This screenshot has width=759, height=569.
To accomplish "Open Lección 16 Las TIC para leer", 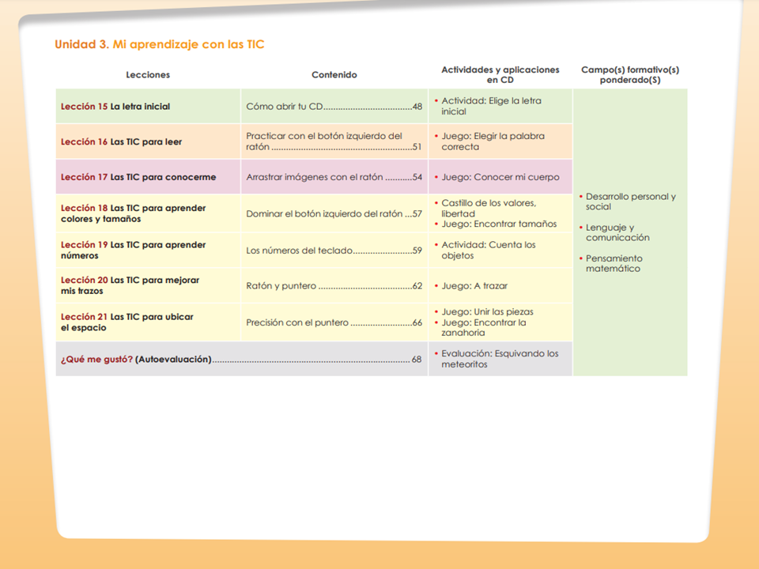I will coord(121,141).
